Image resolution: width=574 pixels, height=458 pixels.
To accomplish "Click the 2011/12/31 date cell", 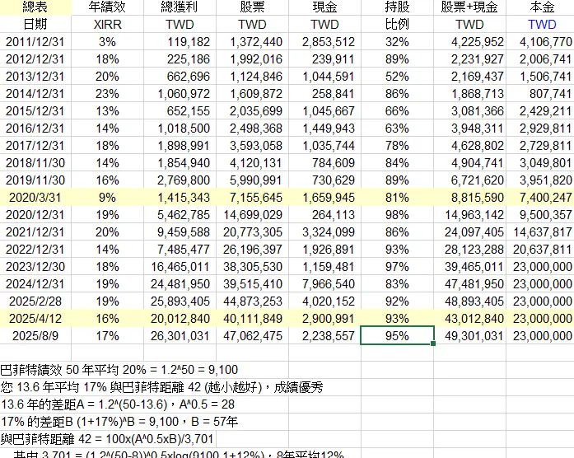I will coord(35,41).
